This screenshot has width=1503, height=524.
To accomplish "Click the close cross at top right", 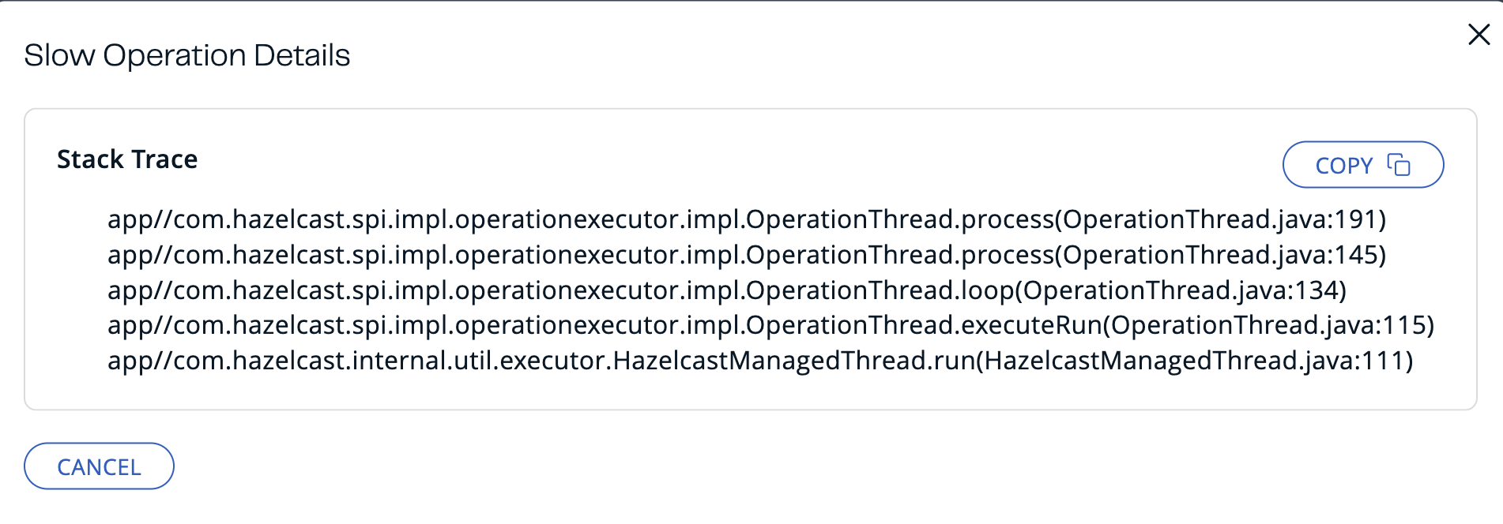I will pos(1479,34).
